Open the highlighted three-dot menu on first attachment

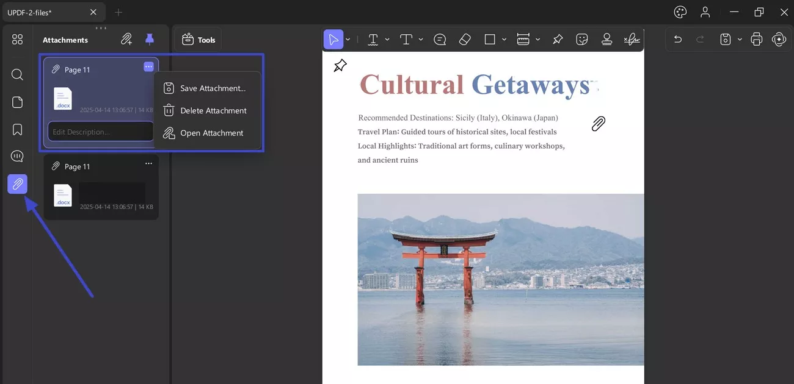148,66
